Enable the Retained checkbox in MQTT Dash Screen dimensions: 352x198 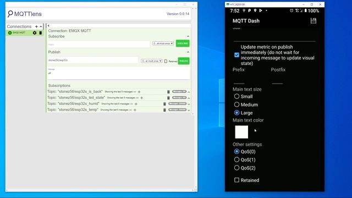pos(237,180)
